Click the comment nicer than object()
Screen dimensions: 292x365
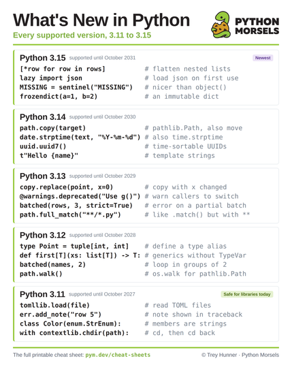185,87
